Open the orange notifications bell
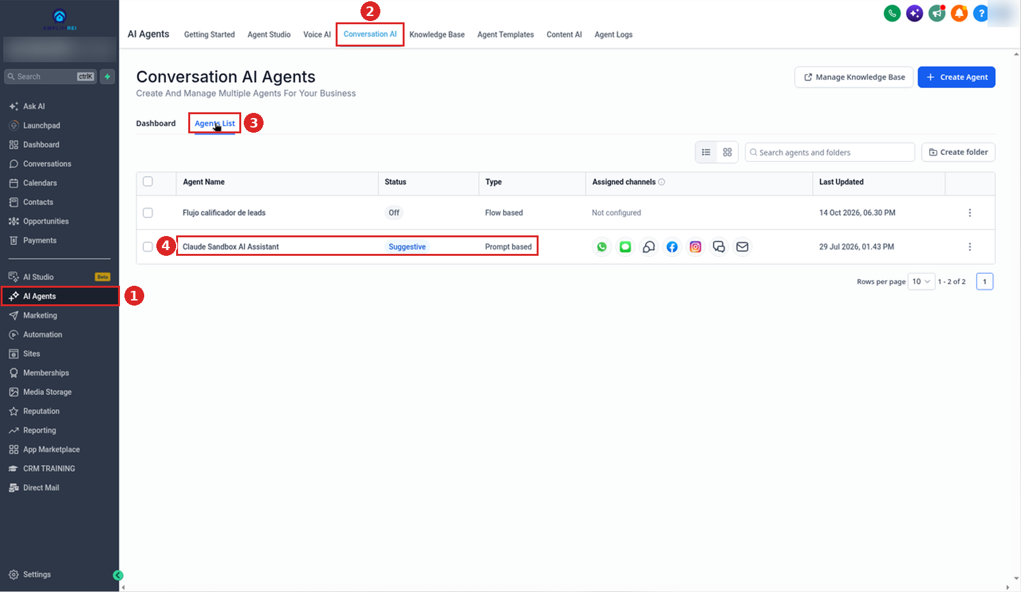The height and width of the screenshot is (592, 1021). pos(959,13)
